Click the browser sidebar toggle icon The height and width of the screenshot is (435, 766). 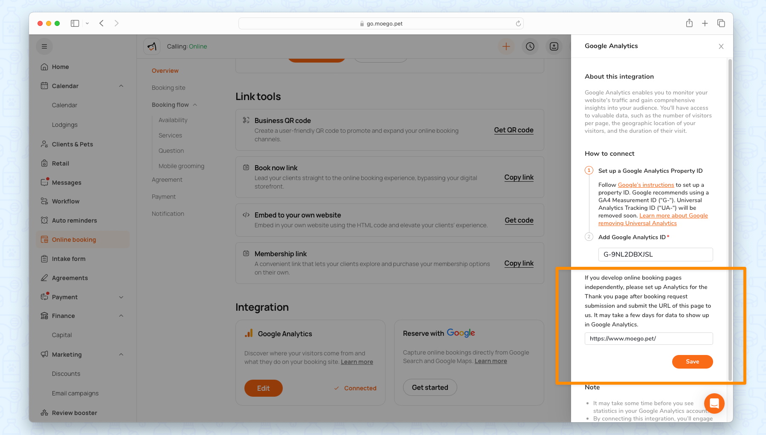coord(75,23)
